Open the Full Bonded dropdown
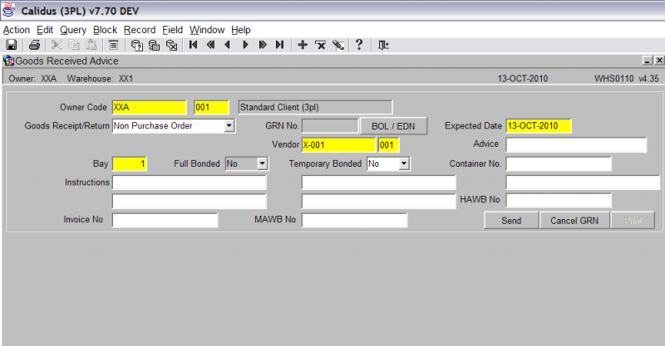The image size is (665, 346). tap(262, 163)
